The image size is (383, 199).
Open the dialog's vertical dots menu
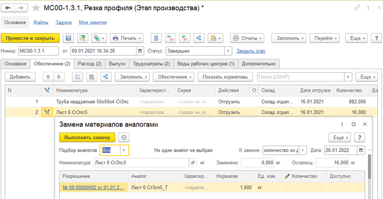[x=342, y=124]
